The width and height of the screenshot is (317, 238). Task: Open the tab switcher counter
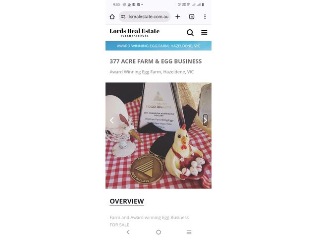(192, 16)
